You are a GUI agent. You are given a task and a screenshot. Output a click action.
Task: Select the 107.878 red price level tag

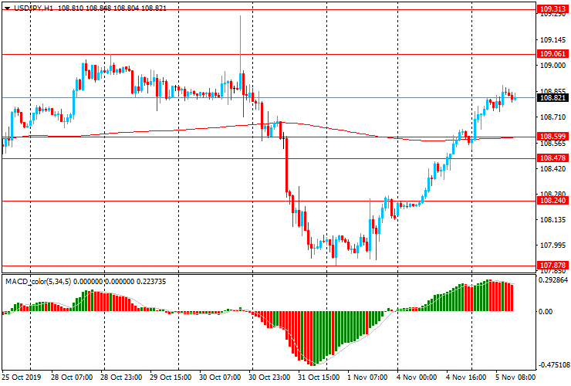coord(552,265)
